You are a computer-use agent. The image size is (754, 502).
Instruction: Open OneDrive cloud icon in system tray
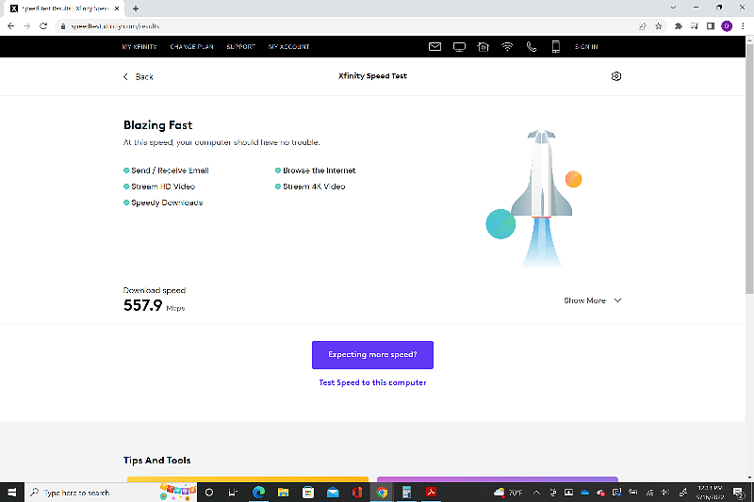[x=584, y=493]
